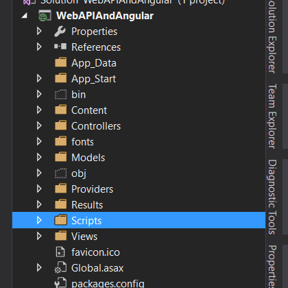
Task: Click the Scripts folder icon
Action: pyautogui.click(x=61, y=220)
